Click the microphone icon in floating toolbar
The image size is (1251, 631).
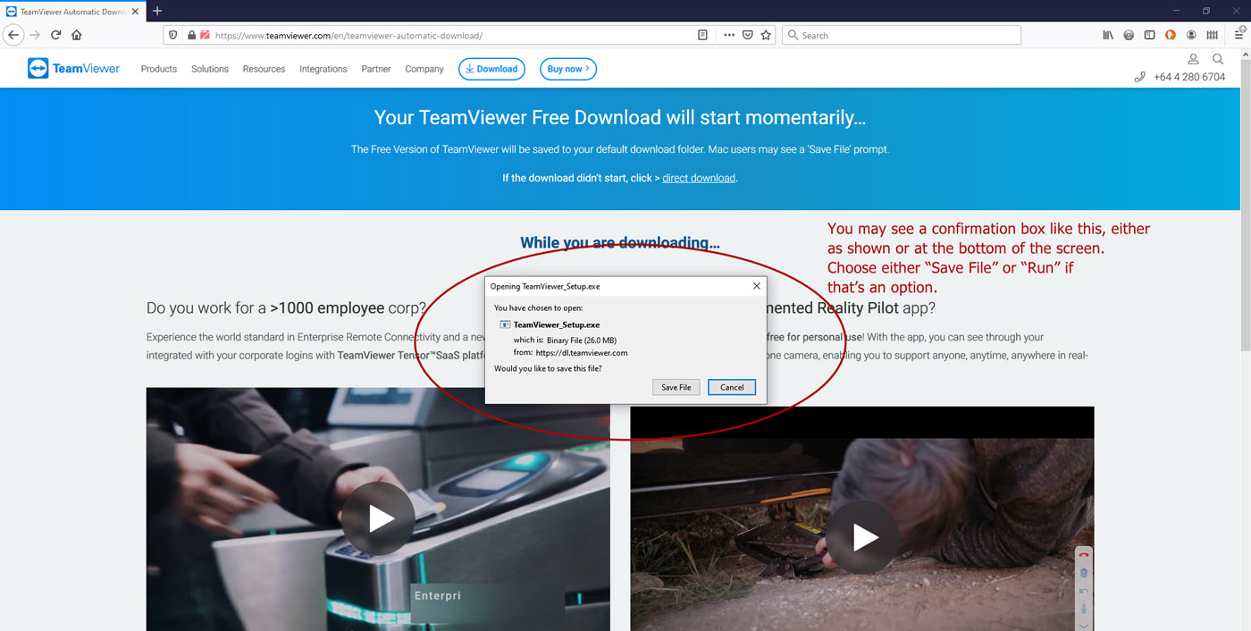coord(1084,609)
